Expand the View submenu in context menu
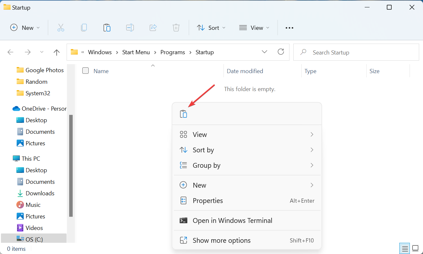This screenshot has width=423, height=254. point(247,134)
